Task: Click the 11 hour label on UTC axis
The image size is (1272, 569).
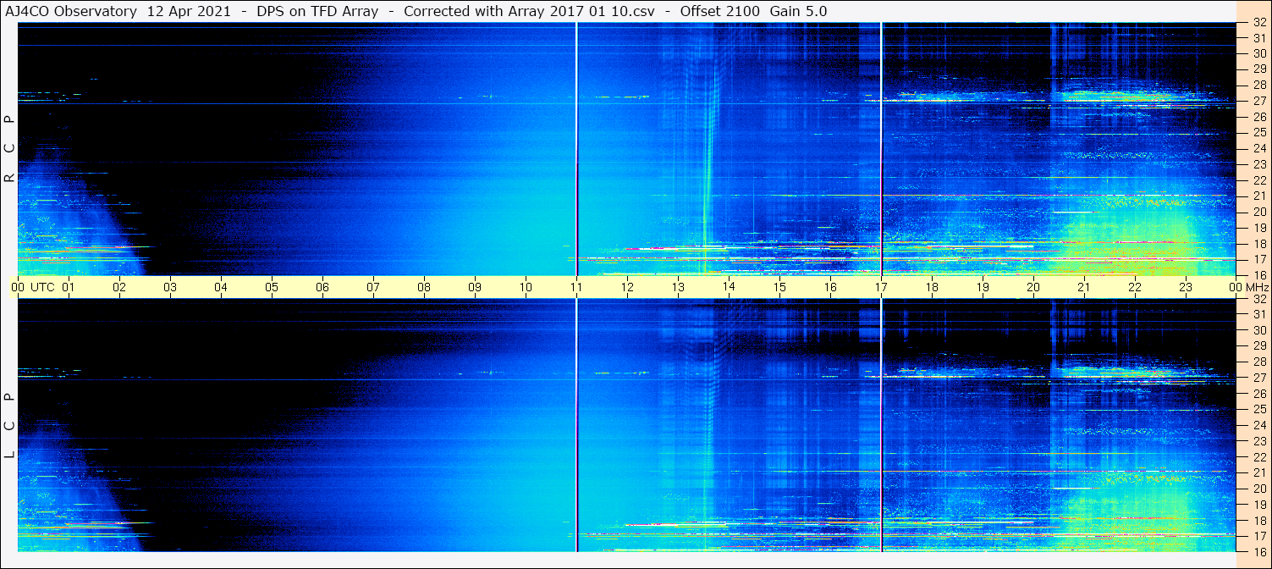Action: click(x=576, y=287)
